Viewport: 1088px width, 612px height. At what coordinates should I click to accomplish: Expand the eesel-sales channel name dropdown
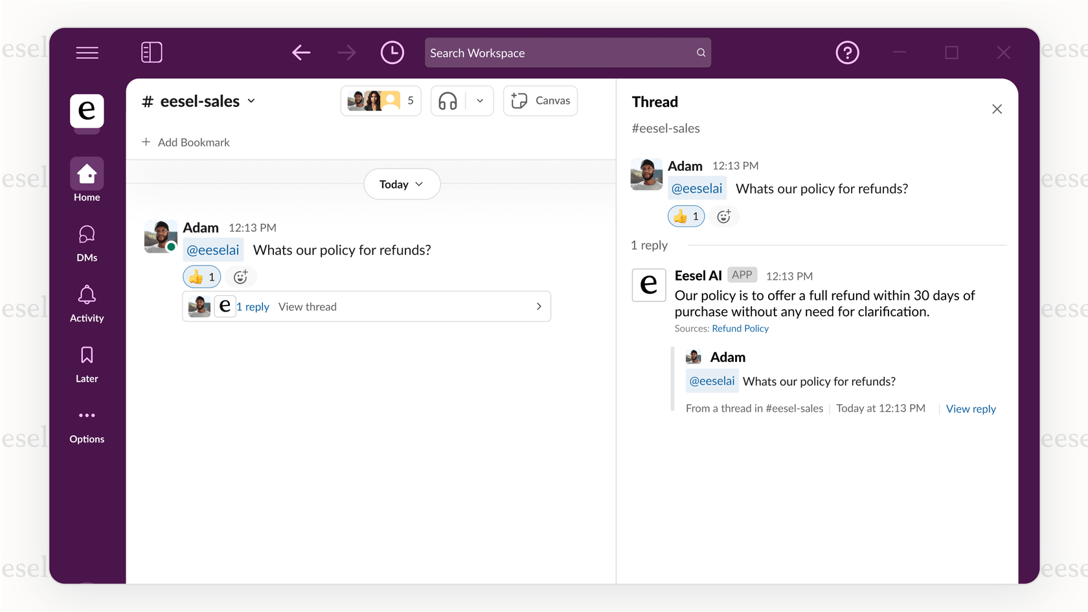click(252, 101)
